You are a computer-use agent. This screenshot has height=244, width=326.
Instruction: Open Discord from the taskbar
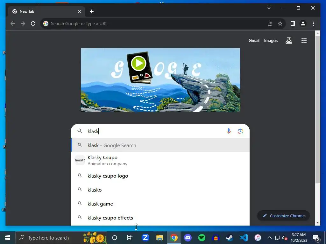pyautogui.click(x=188, y=238)
